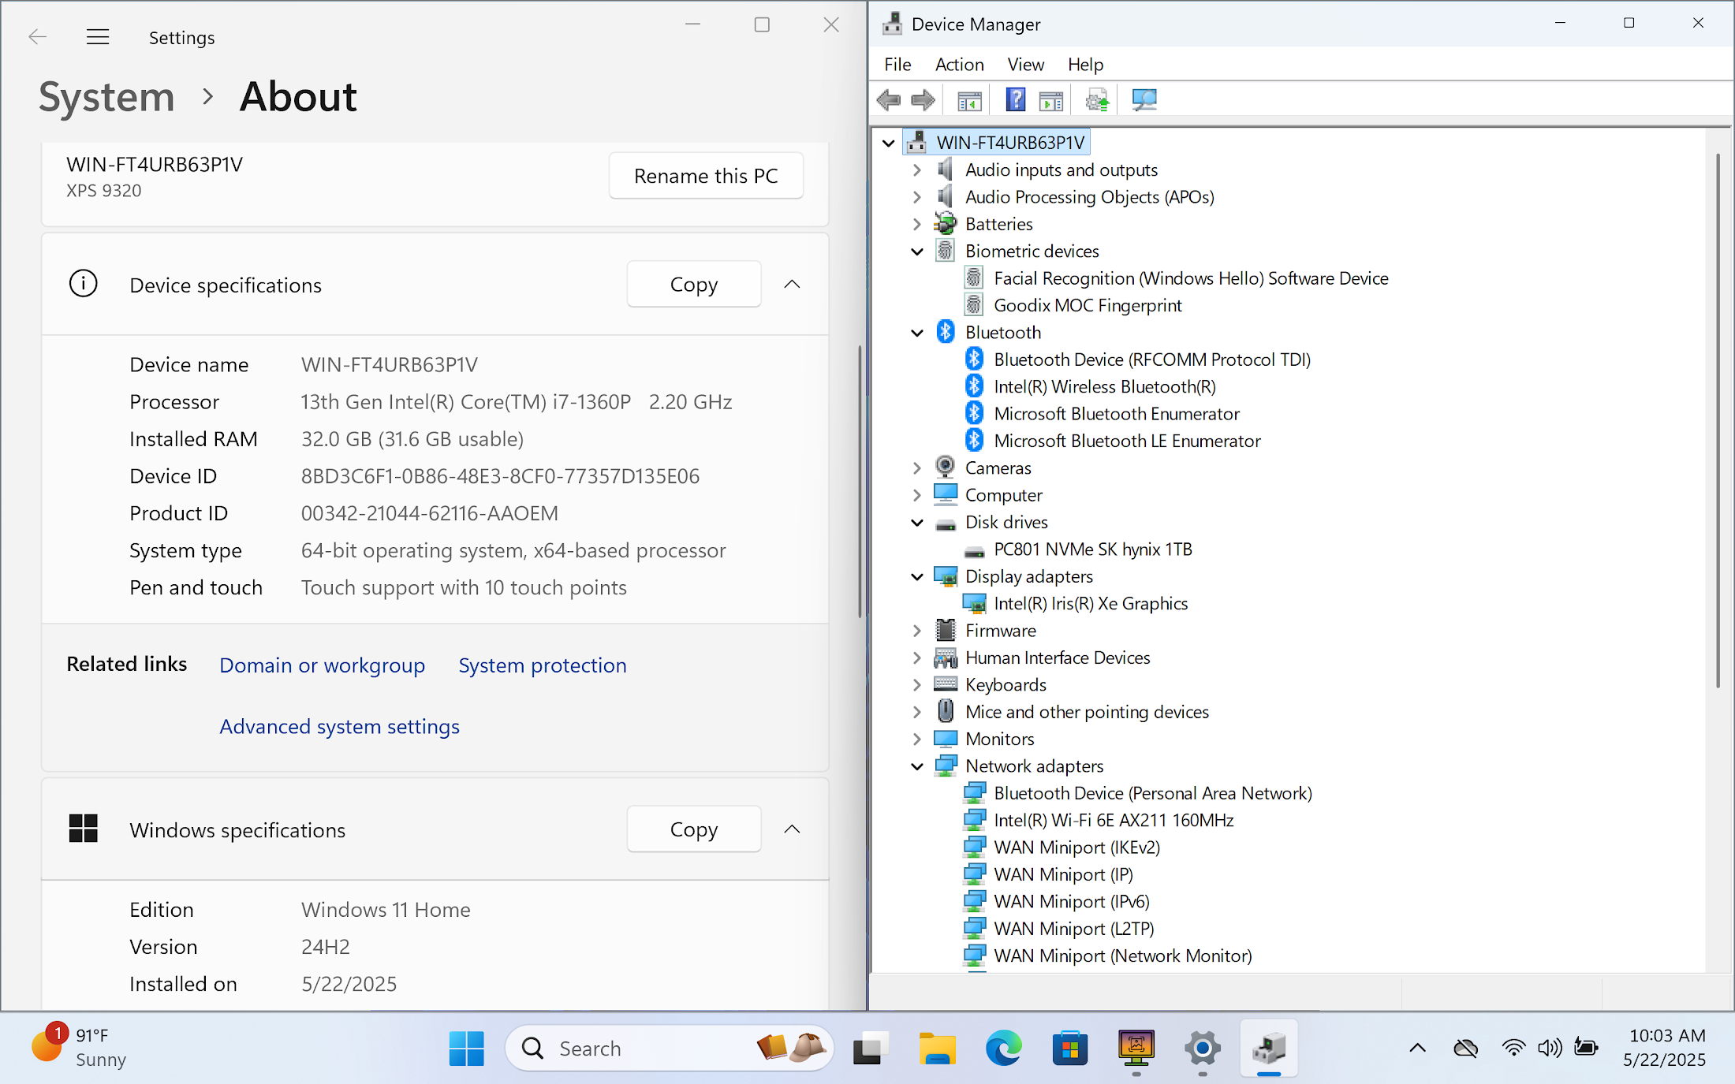
Task: Copy the Device specifications
Action: pos(694,284)
